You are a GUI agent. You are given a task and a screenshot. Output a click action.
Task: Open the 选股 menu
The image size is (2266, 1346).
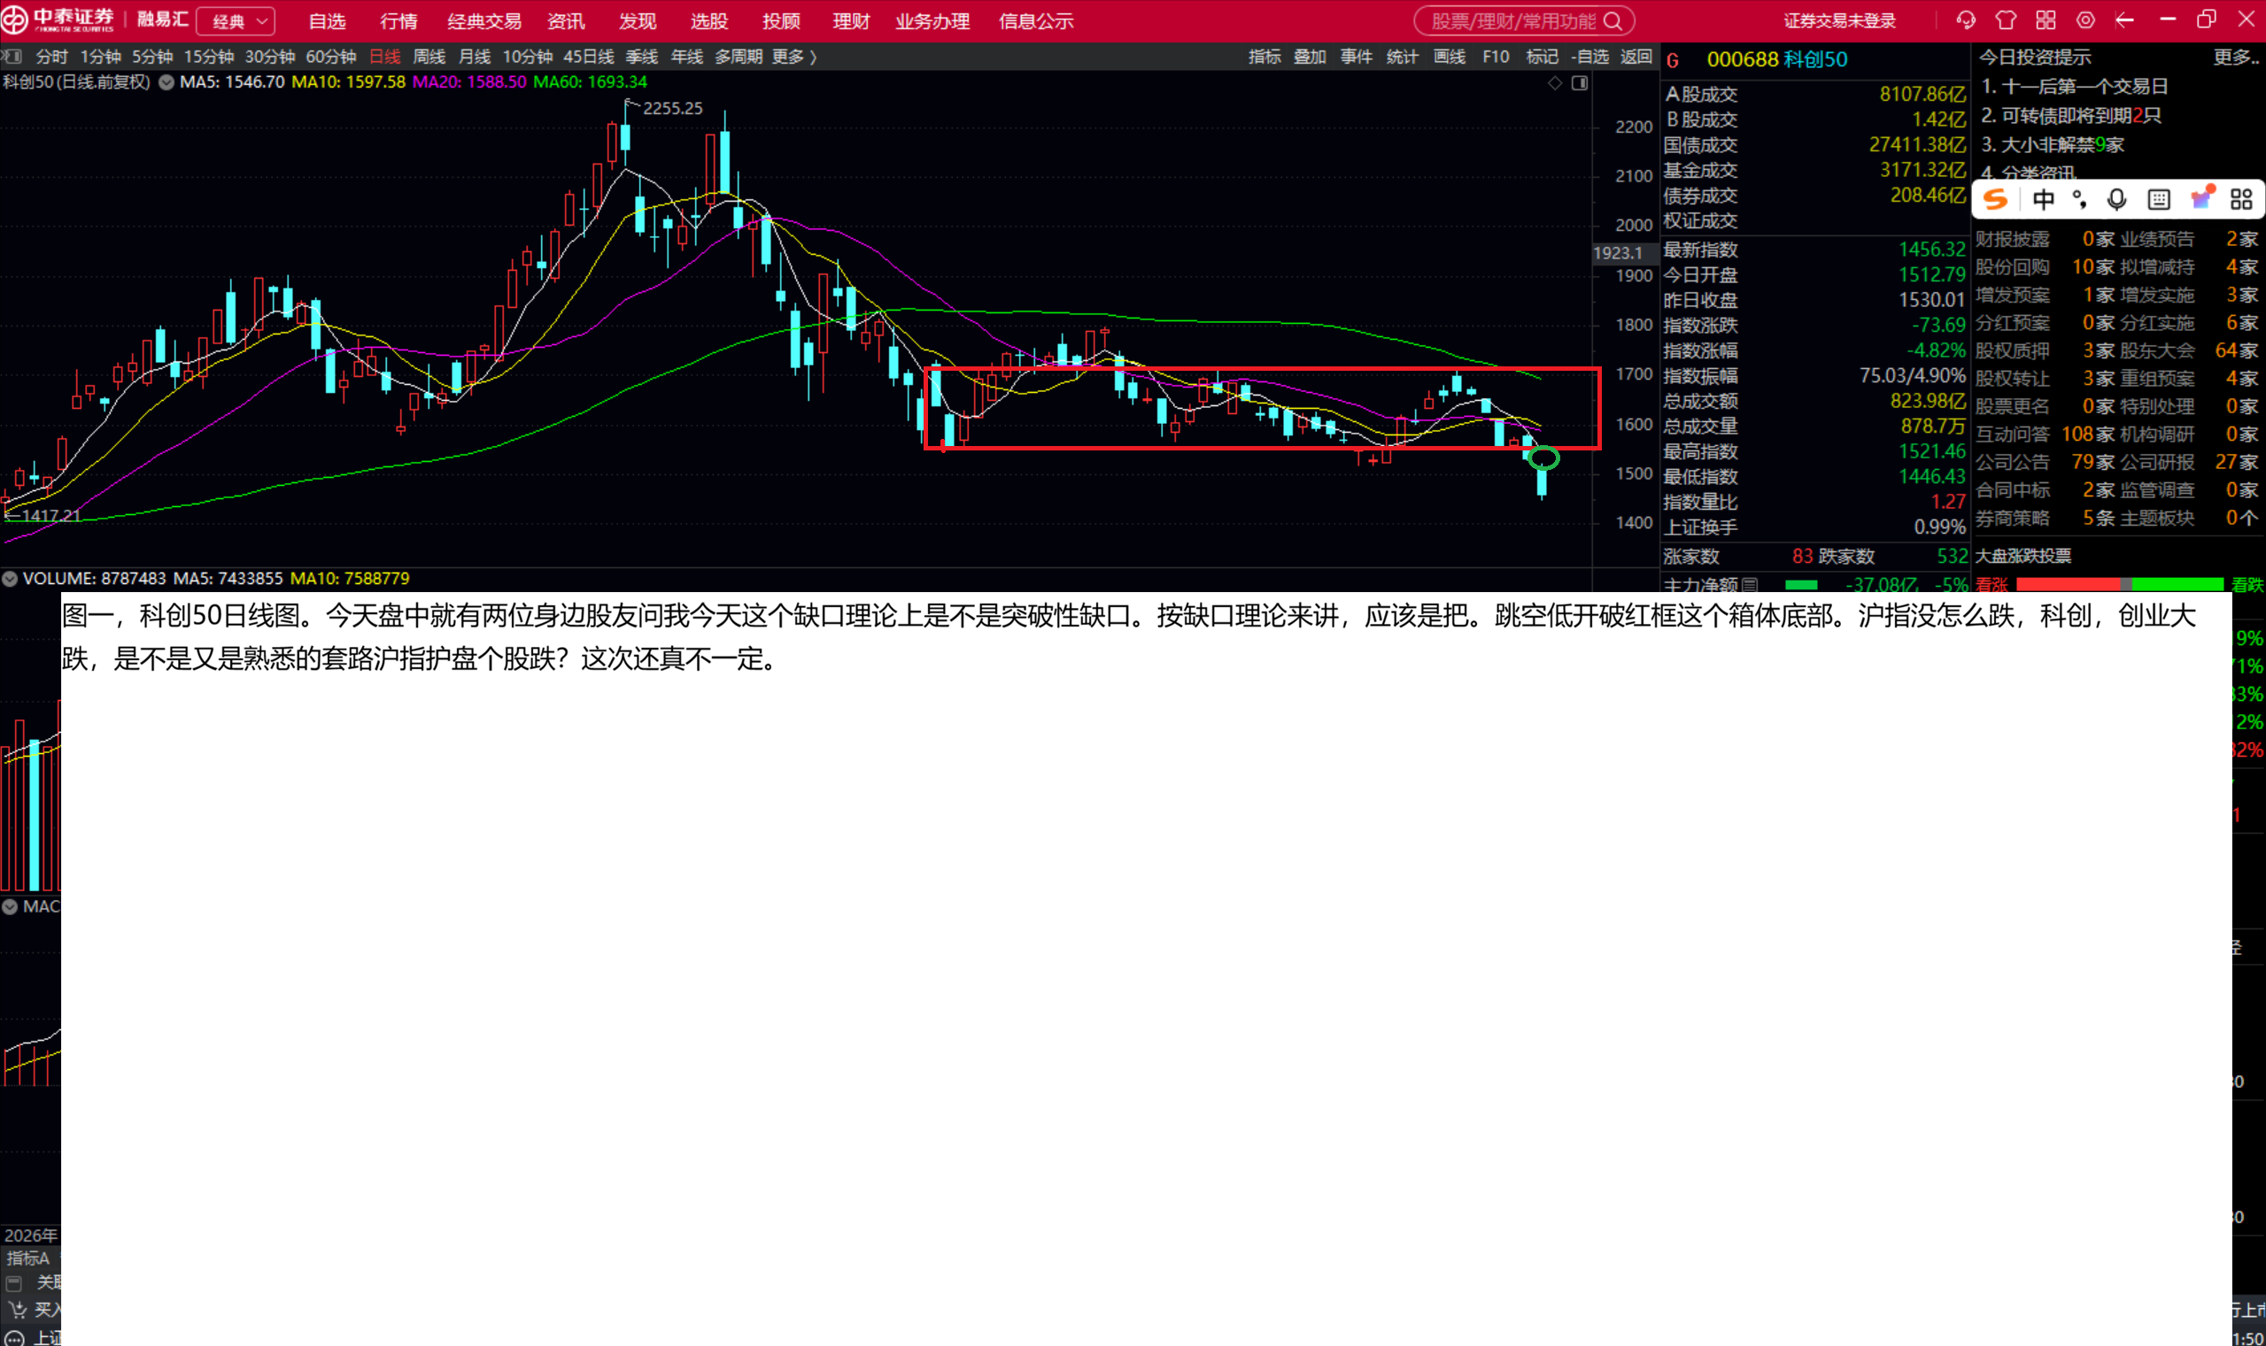[x=708, y=21]
